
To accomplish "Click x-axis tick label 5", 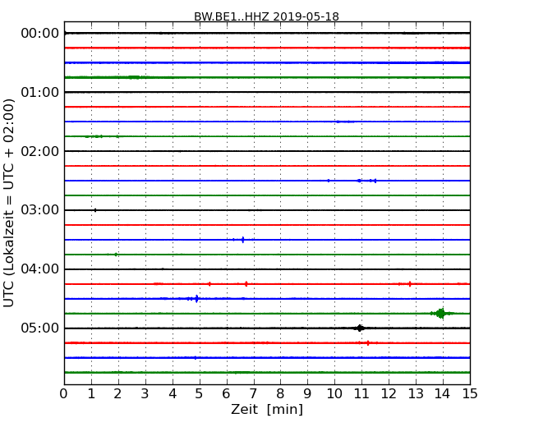I will click(200, 394).
